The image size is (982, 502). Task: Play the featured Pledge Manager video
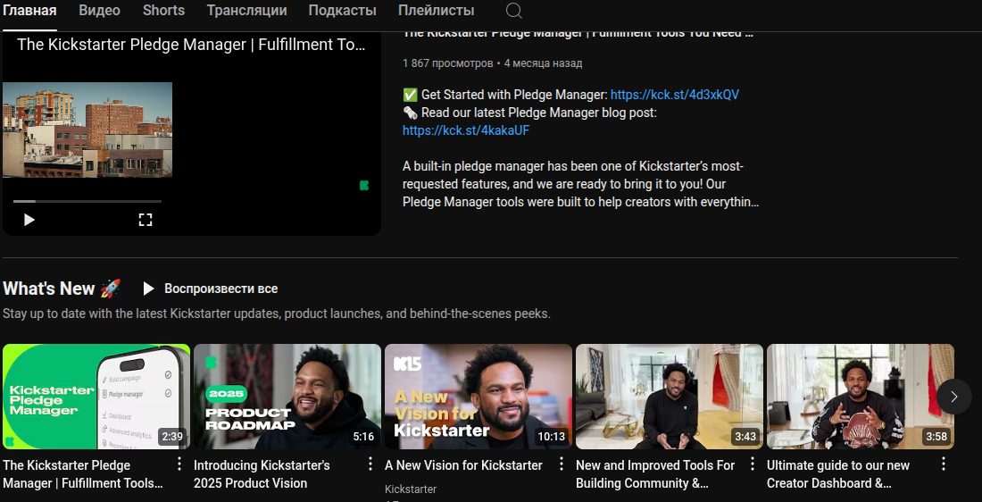[29, 220]
